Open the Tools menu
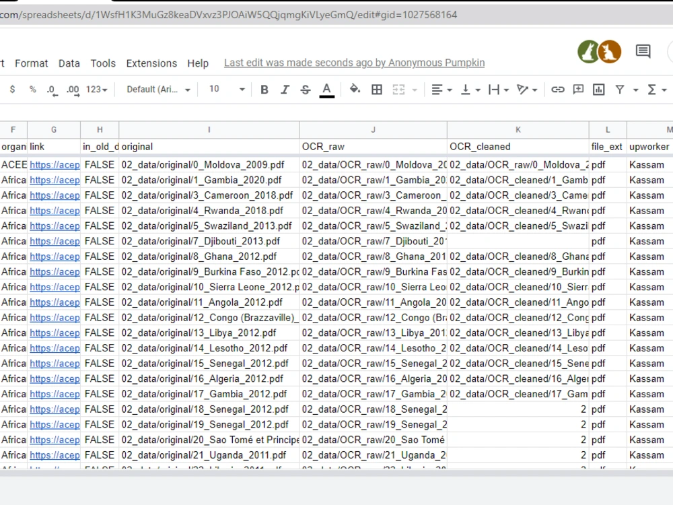673x505 pixels. 103,63
